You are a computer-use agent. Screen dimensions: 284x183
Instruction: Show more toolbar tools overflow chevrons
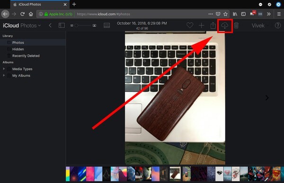click(x=269, y=14)
